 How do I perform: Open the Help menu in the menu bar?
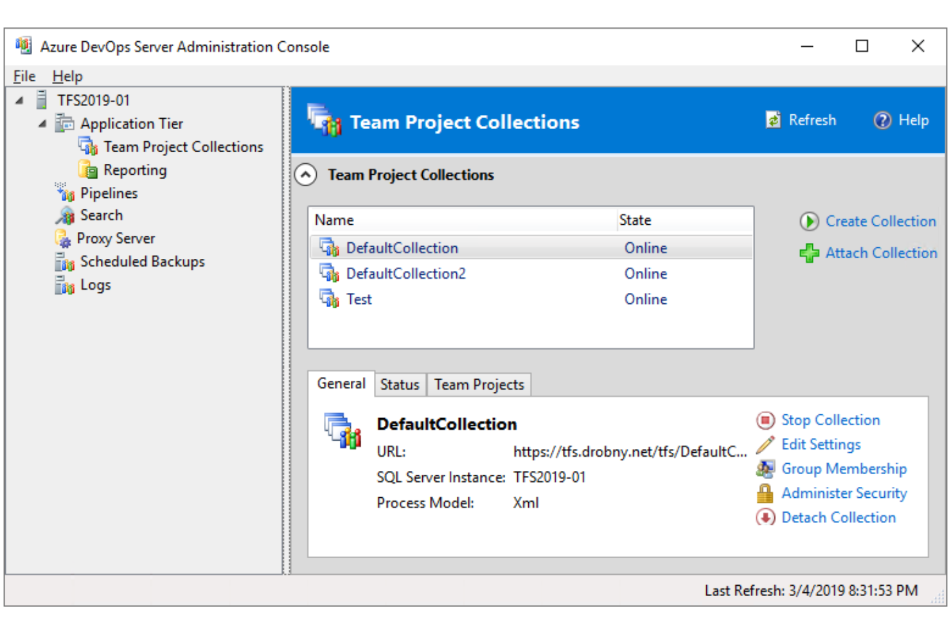coord(67,76)
